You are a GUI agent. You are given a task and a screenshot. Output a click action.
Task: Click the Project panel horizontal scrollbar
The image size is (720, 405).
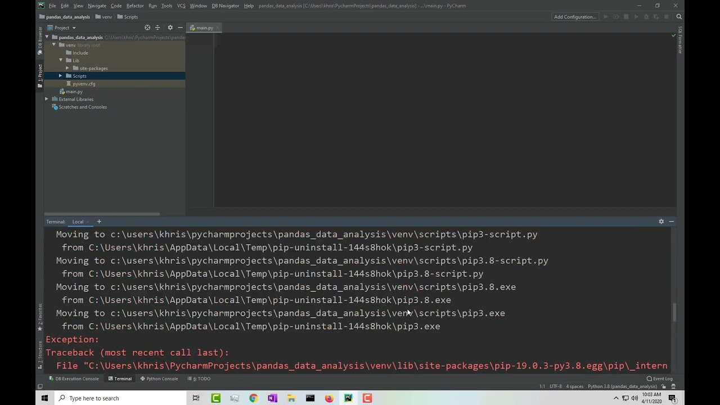point(102,214)
